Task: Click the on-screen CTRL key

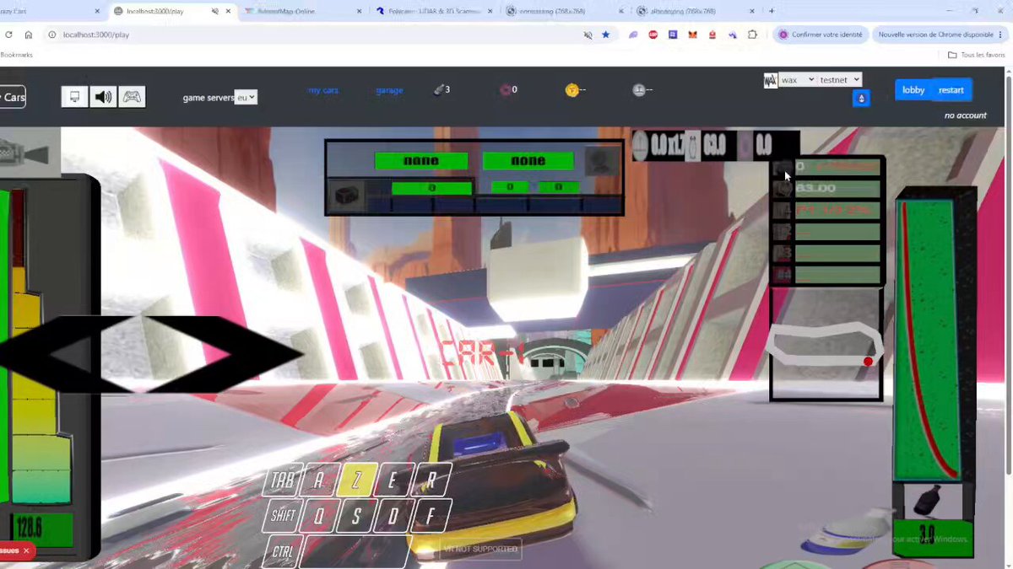Action: (282, 551)
